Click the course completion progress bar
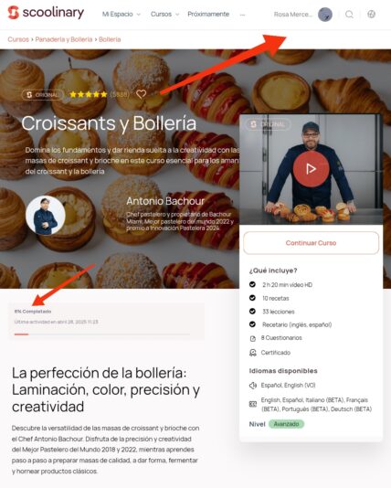 coord(102,334)
